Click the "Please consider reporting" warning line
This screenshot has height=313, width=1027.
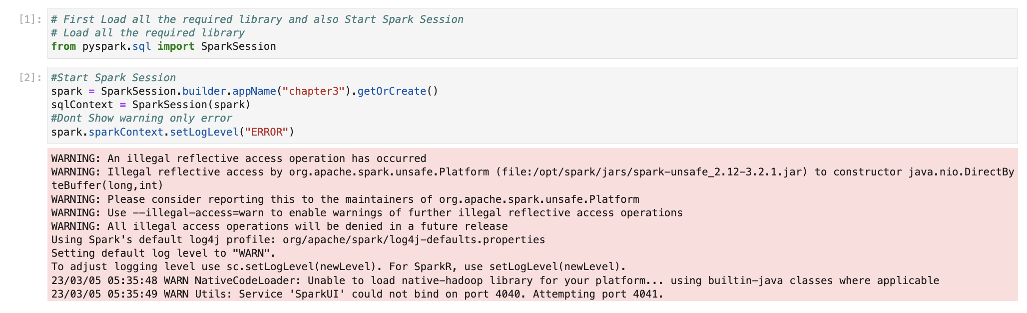coord(345,199)
